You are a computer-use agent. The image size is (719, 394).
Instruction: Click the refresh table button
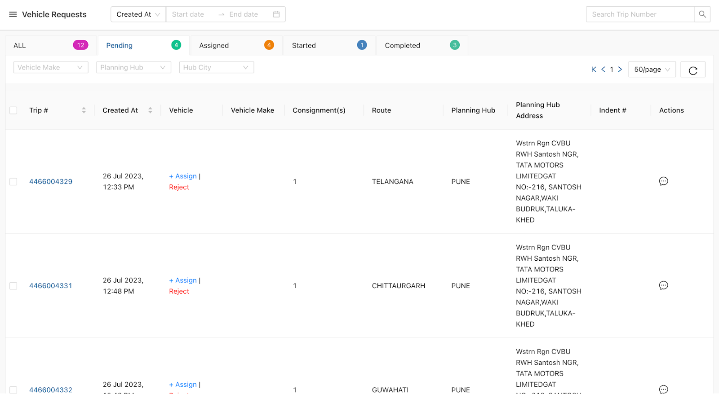(x=692, y=70)
